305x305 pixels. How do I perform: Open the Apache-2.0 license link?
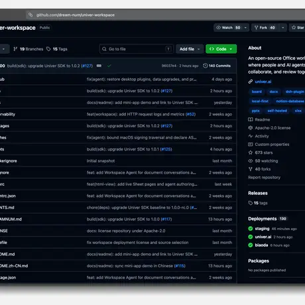[x=273, y=128]
